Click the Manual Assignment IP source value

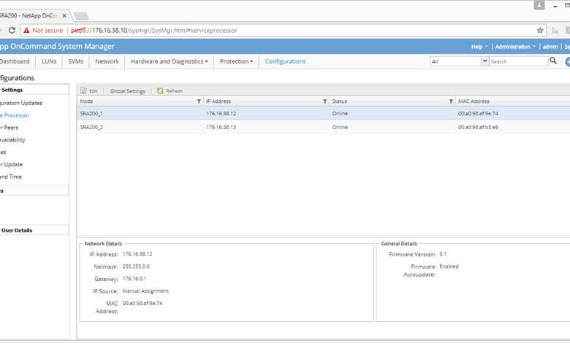[145, 291]
